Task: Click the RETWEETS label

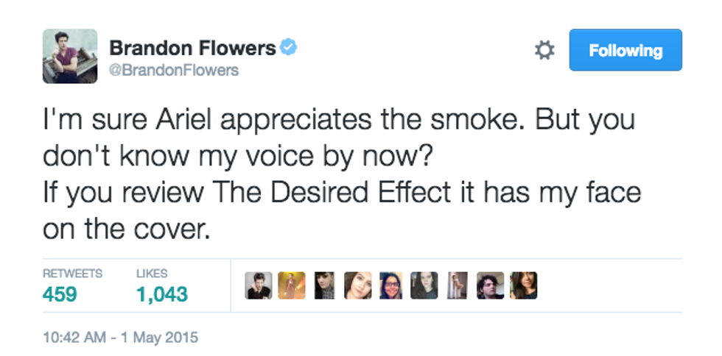Action: coord(72,273)
